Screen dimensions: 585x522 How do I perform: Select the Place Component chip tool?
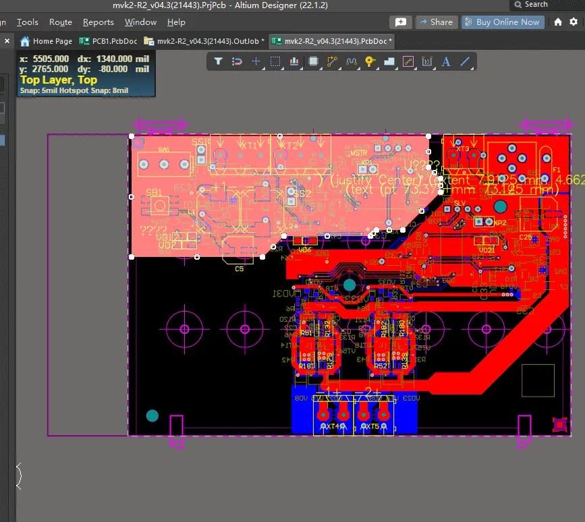pyautogui.click(x=313, y=61)
